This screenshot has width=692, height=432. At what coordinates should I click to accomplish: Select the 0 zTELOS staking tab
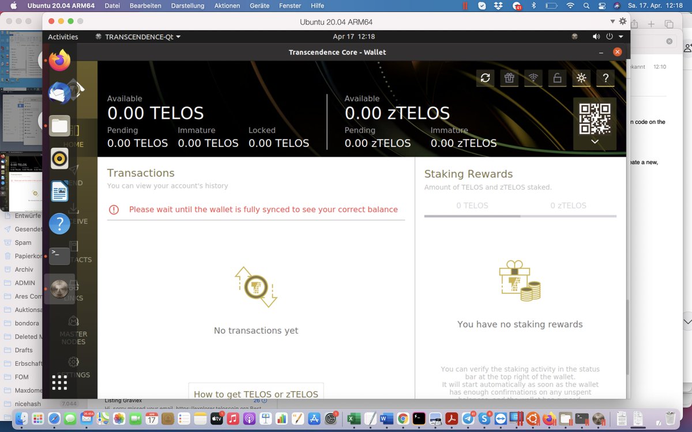(x=568, y=206)
